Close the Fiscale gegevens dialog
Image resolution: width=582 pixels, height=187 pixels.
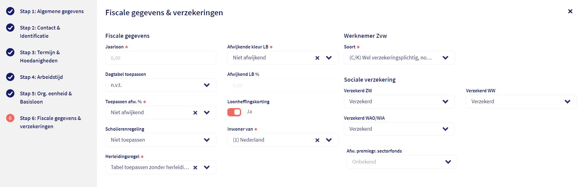pyautogui.click(x=570, y=11)
